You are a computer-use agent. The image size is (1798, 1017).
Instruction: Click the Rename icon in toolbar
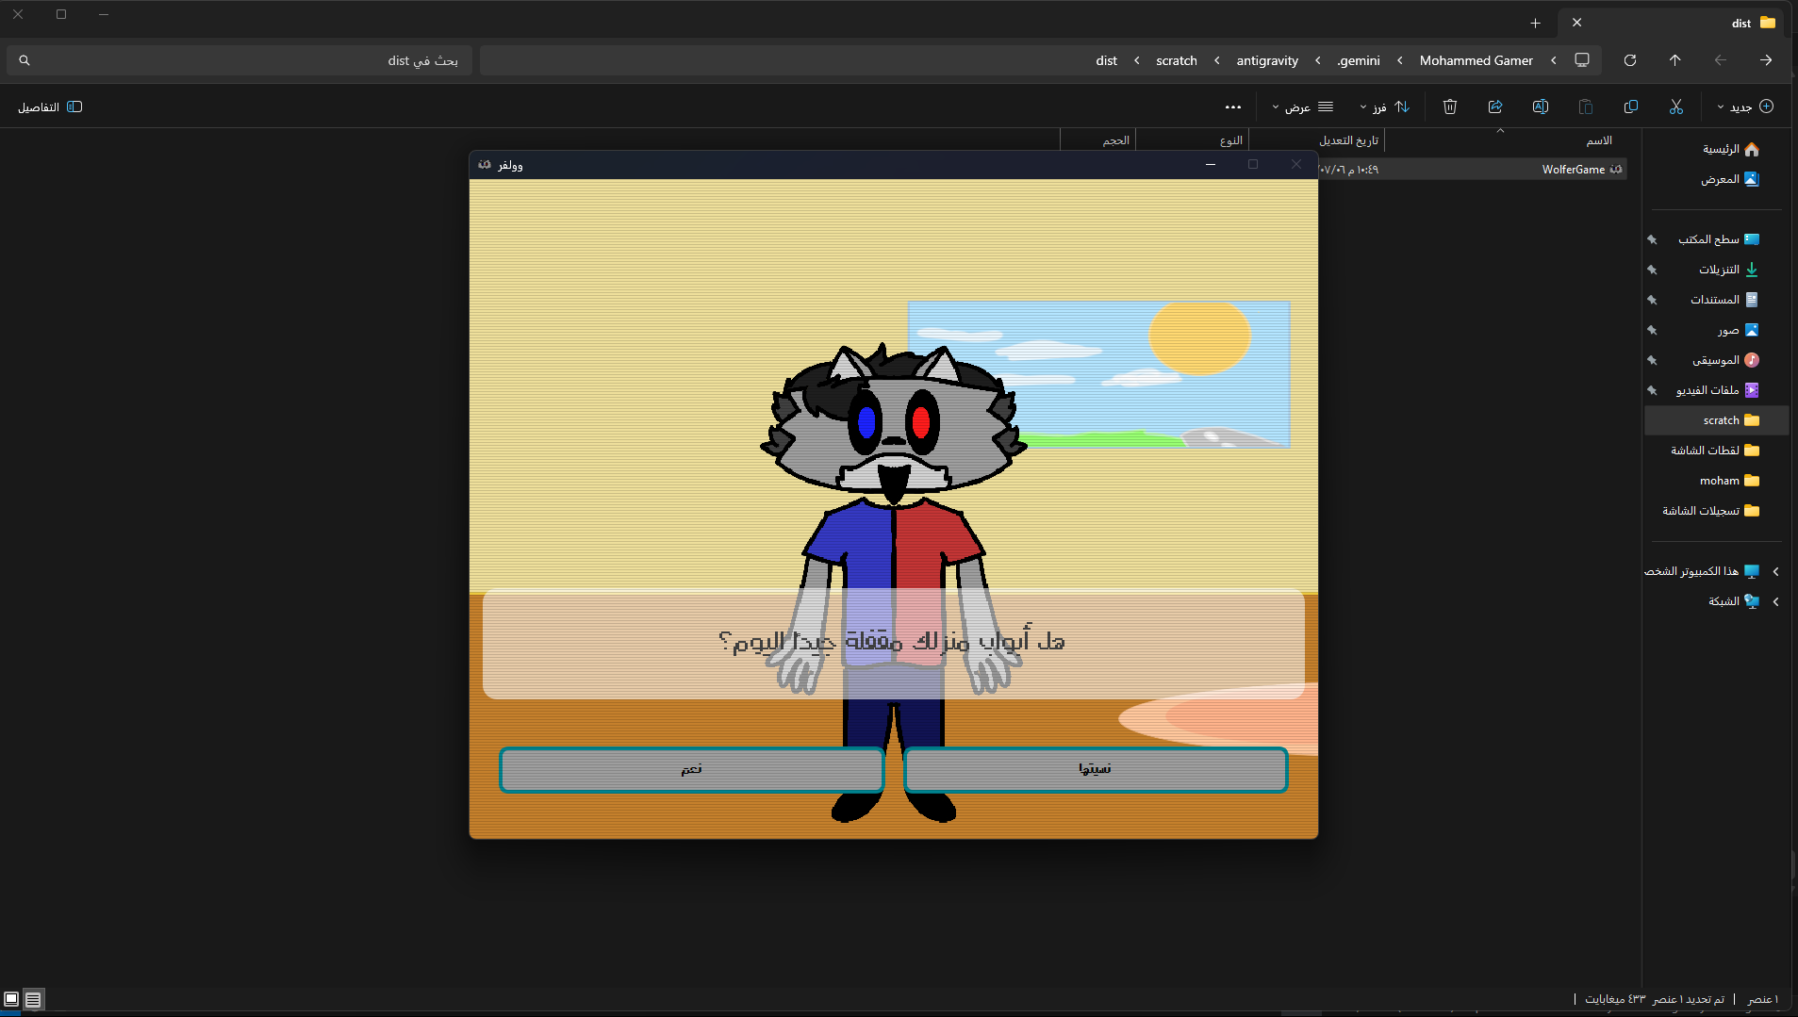[x=1541, y=107]
